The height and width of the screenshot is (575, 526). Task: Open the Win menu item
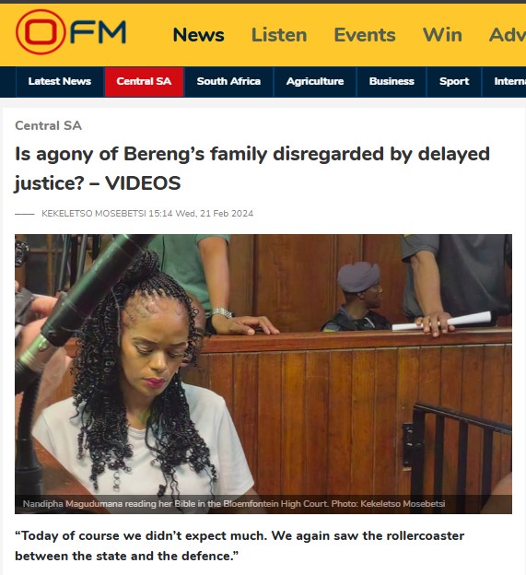click(442, 35)
